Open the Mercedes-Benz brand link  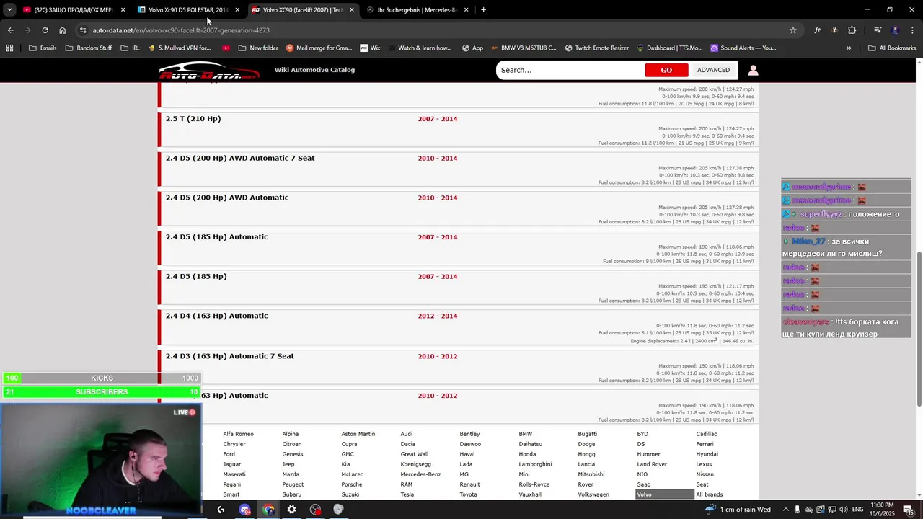(x=420, y=474)
